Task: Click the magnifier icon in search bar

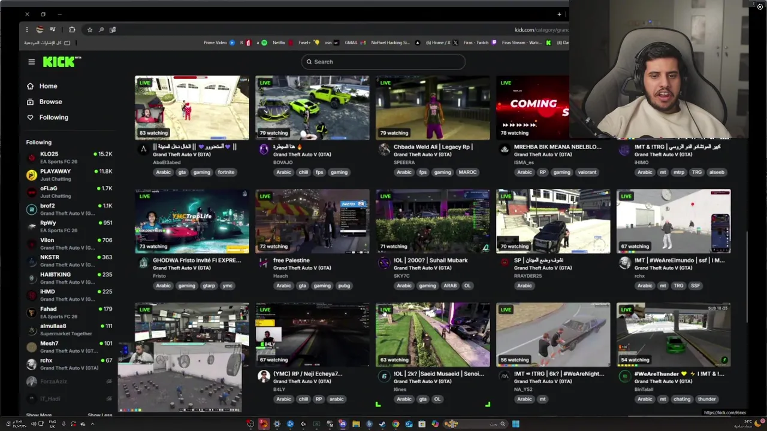Action: (309, 62)
